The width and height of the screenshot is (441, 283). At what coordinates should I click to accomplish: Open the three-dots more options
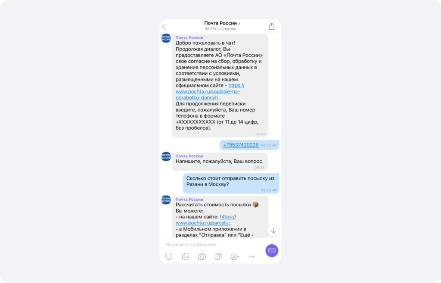(x=252, y=257)
